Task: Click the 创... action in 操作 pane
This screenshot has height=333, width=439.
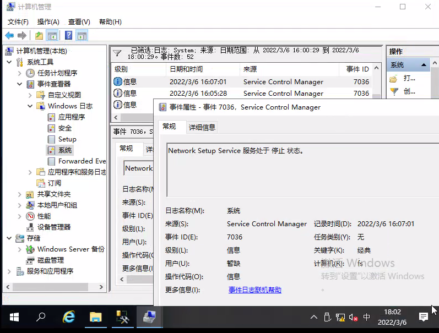Action: pyautogui.click(x=409, y=91)
